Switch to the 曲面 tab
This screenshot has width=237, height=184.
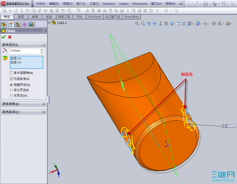(35, 17)
